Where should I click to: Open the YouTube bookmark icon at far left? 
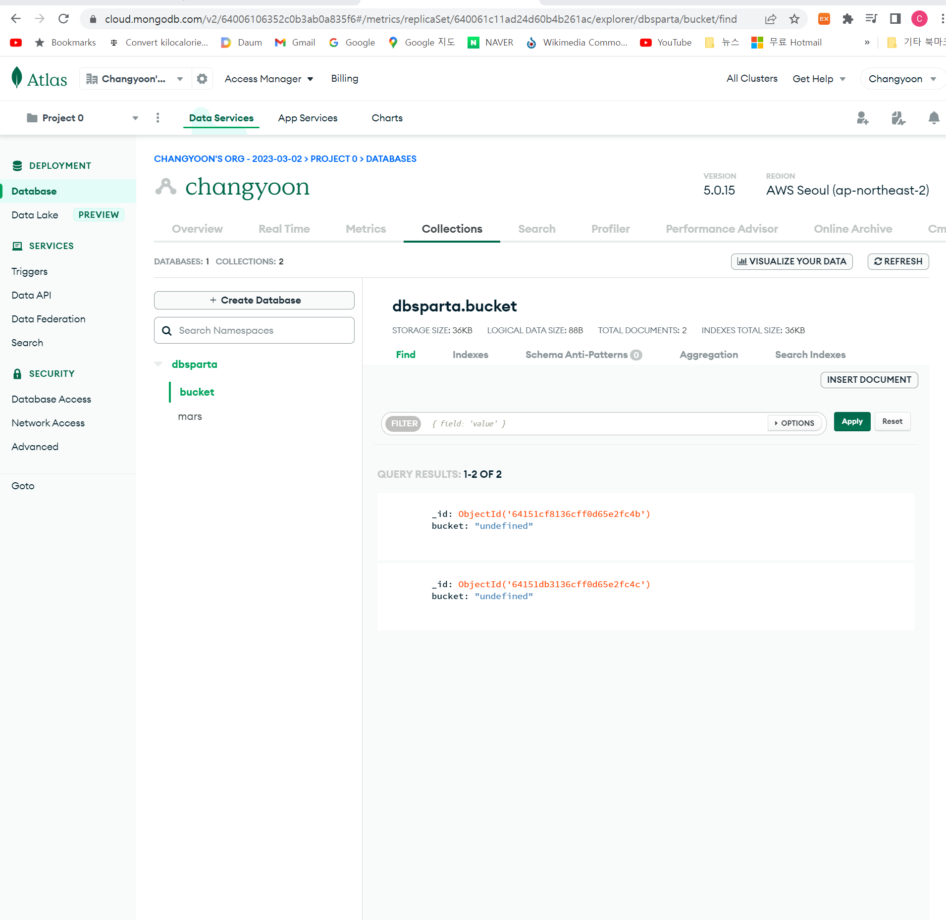(16, 43)
